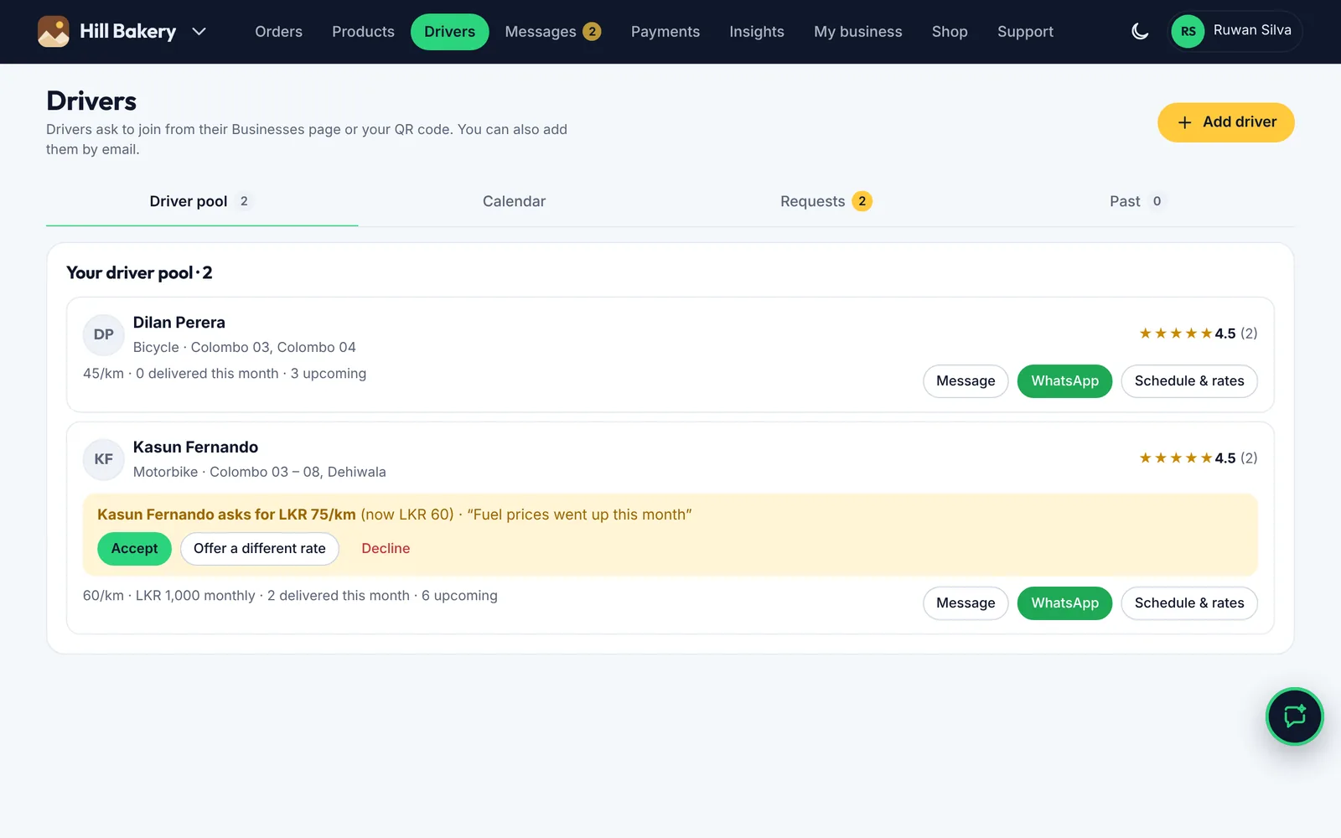Message Kasun Fernando

966,603
